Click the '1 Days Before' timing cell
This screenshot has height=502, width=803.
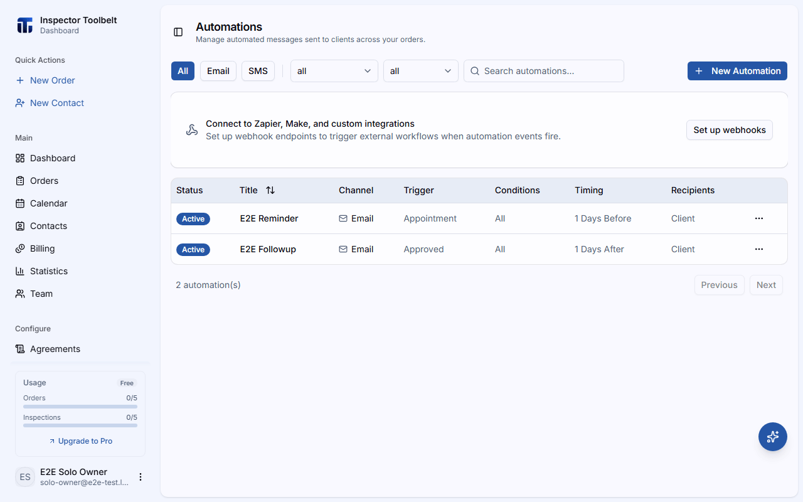coord(603,218)
